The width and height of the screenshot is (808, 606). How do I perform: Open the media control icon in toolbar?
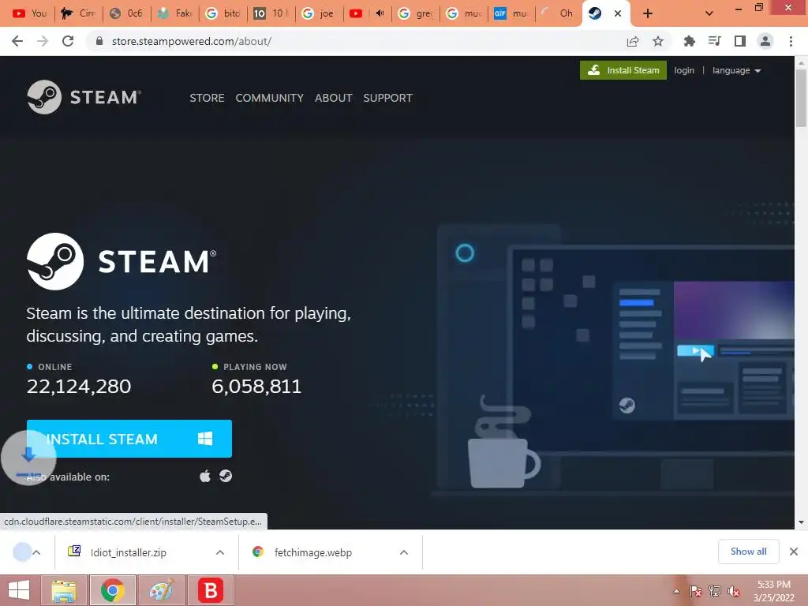[x=715, y=41]
